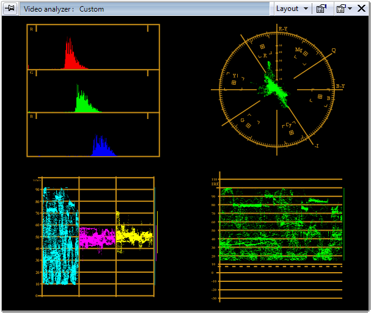Click the yellow parade waveform column
371x313 pixels.
click(134, 234)
